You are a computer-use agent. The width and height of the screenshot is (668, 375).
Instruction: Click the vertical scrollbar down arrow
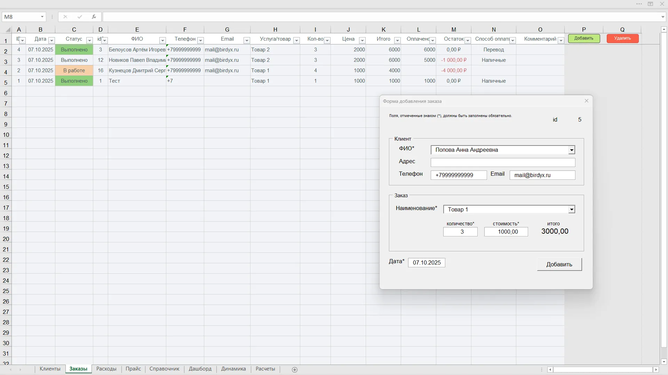point(663,361)
